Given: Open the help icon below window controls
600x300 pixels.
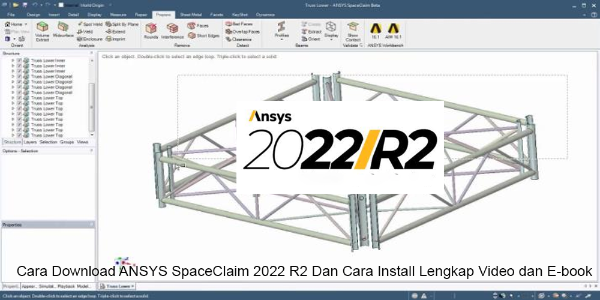Looking at the screenshot, I should pos(594,14).
